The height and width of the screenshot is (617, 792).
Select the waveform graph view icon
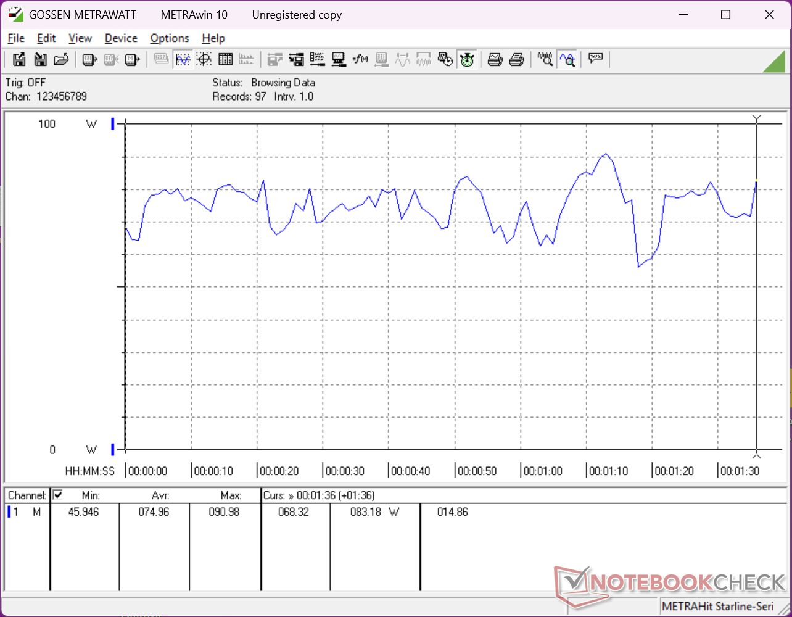[183, 59]
